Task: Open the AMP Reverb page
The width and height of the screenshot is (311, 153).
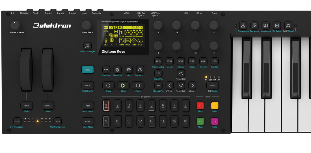Action: [203, 61]
